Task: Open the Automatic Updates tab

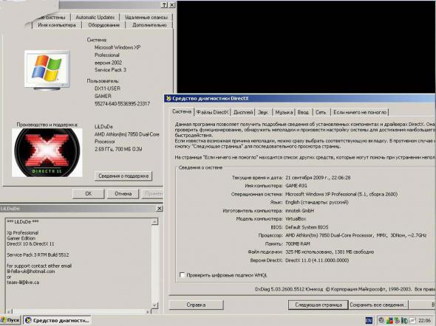Action: (x=95, y=17)
